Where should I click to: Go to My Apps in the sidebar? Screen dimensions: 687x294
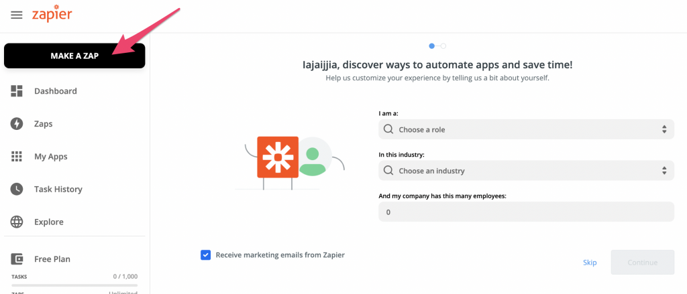click(51, 157)
